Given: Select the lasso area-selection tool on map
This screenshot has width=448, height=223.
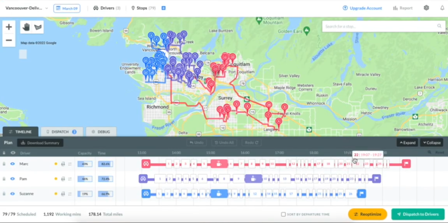Looking at the screenshot, I should click(x=38, y=27).
